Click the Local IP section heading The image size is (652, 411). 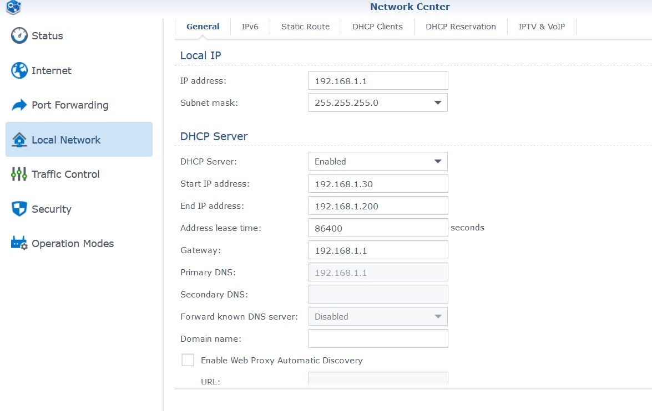point(200,55)
